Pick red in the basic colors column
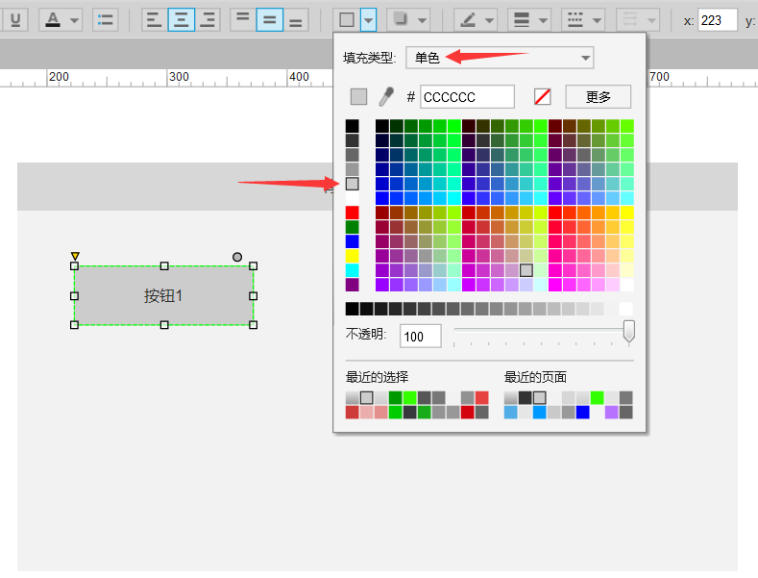The height and width of the screenshot is (578, 758). 352,213
